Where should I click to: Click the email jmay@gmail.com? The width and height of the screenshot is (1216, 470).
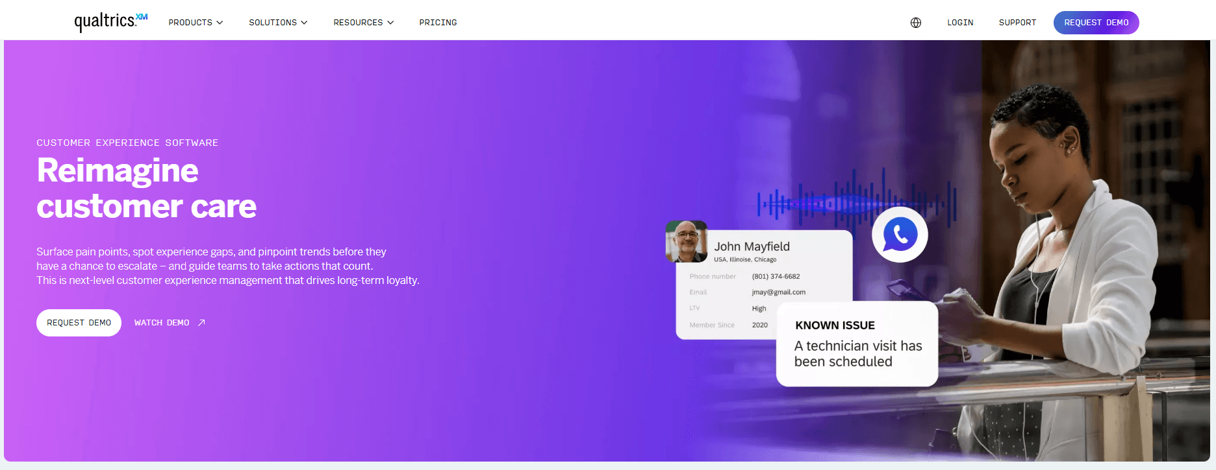(778, 292)
